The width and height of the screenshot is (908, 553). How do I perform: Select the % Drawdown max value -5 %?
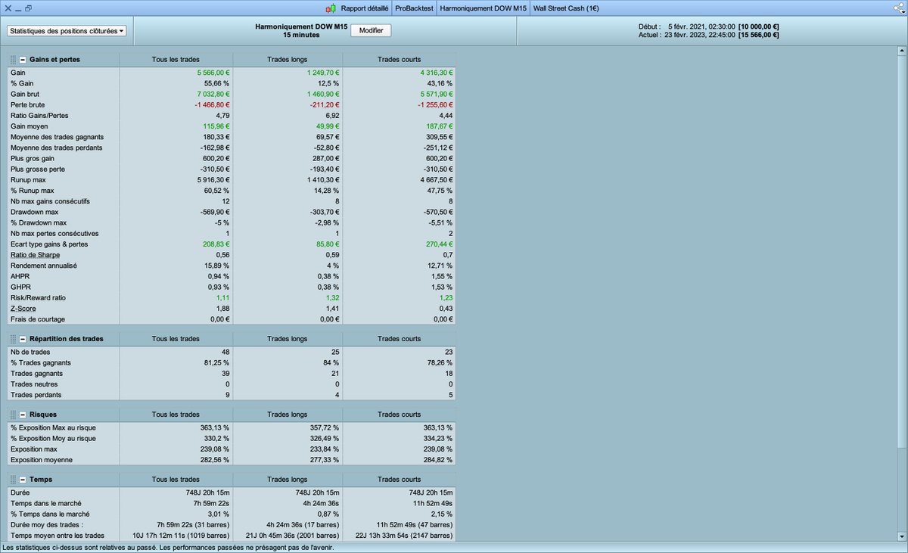(x=222, y=222)
